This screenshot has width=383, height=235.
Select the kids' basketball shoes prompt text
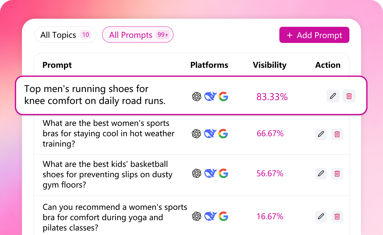coord(108,174)
